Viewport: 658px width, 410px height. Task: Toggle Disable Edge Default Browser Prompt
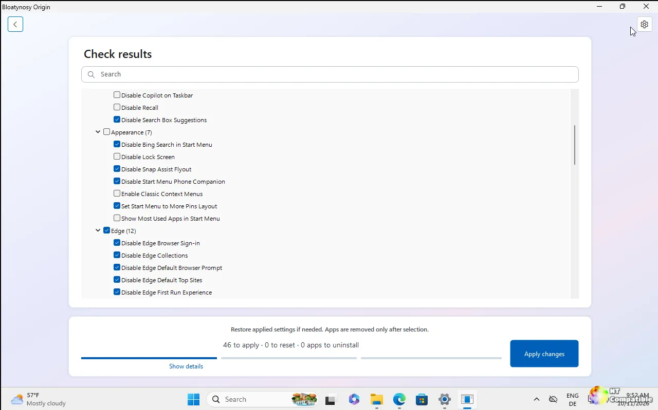117,267
